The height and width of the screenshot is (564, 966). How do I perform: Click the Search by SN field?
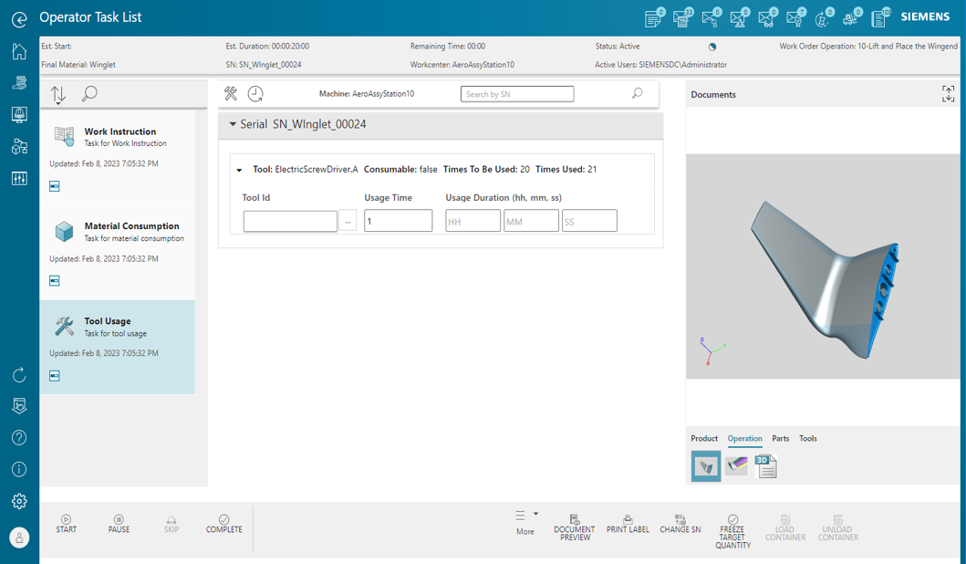[517, 94]
